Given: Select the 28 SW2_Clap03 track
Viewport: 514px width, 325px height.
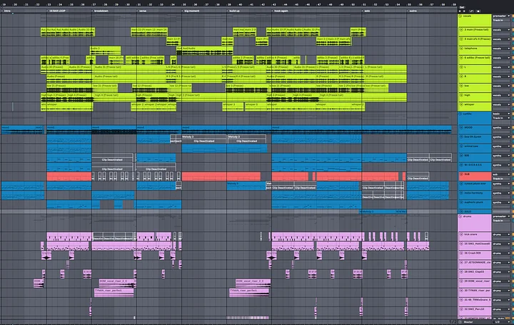Looking at the screenshot, I should click(x=474, y=274).
